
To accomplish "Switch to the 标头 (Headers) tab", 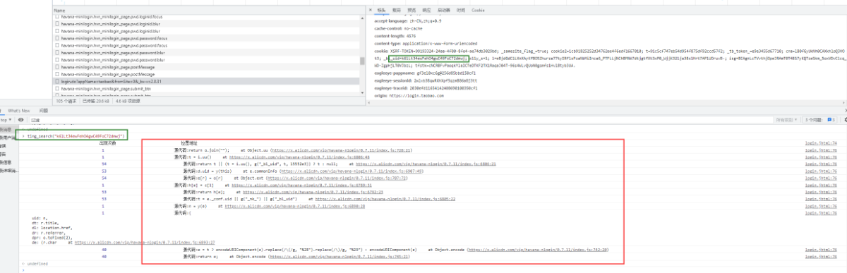I will point(381,11).
